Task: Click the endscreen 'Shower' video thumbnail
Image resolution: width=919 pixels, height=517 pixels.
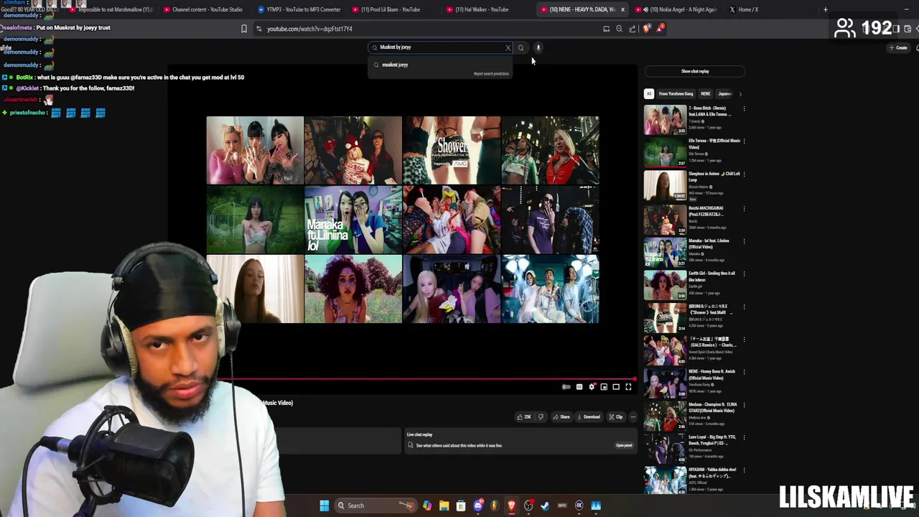Action: point(452,150)
